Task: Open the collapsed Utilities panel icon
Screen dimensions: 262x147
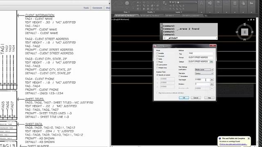Action: pos(235,3)
